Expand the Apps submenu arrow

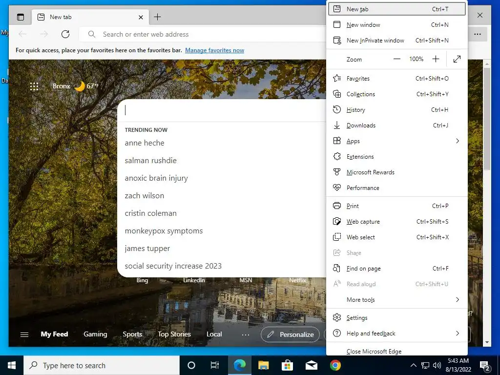click(x=458, y=141)
